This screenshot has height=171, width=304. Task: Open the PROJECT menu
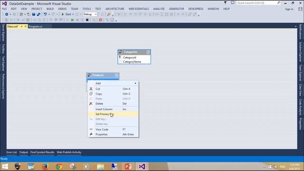37,9
